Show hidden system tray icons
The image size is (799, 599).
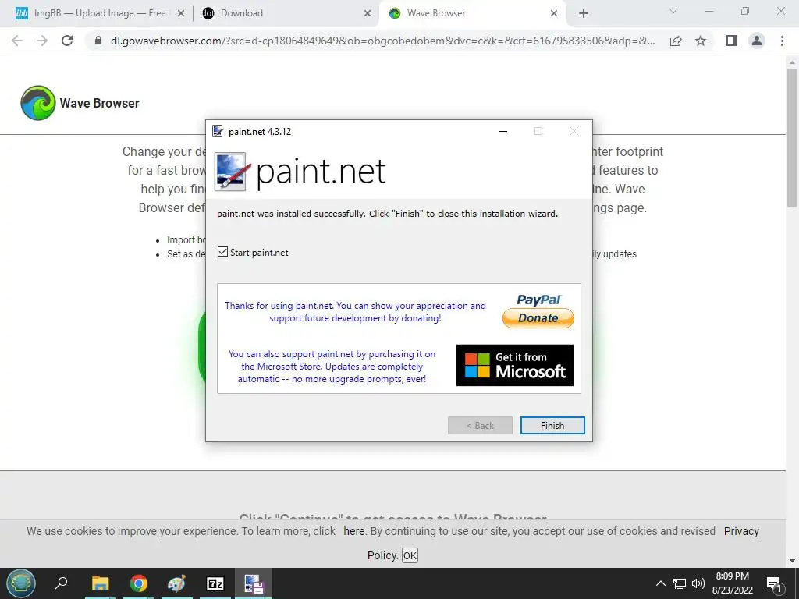(660, 583)
